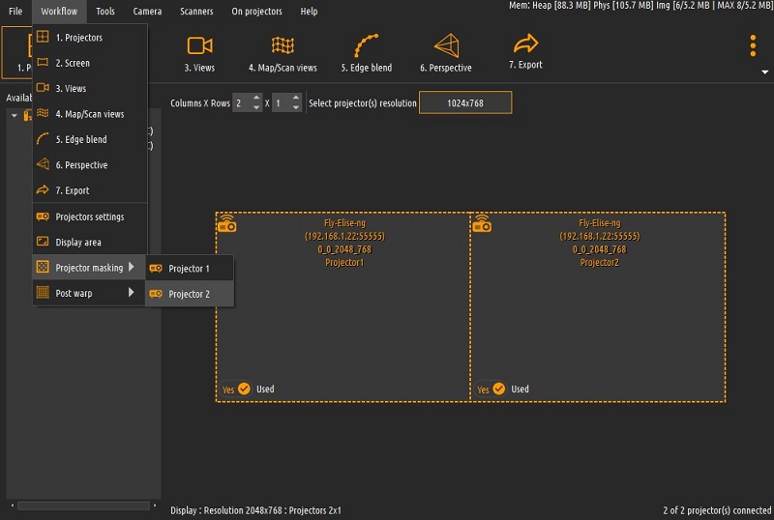The image size is (774, 520).
Task: Click the memory usage readout
Action: coord(640,6)
